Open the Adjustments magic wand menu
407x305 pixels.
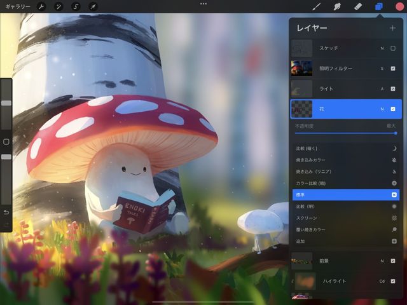tap(59, 6)
